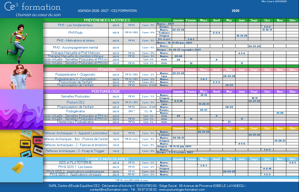Click the 2026 year heading
The height and width of the screenshot is (192, 299).
click(x=235, y=11)
